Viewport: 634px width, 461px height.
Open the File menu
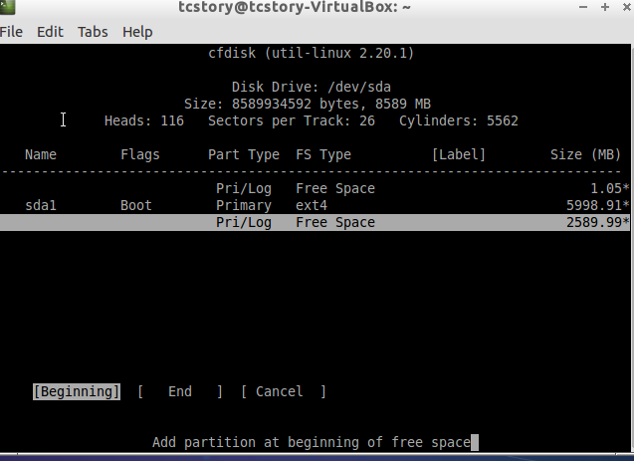point(11,32)
